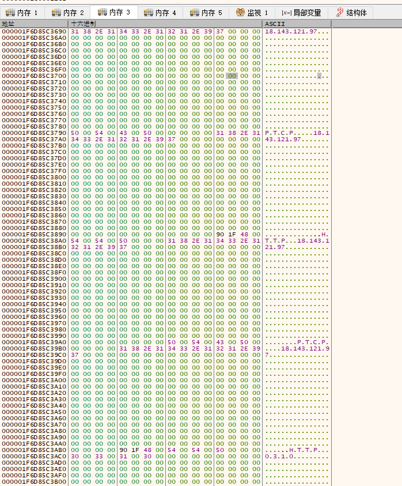Click the 十六进制 column header
Viewport: 402px width, 486px height.
165,24
